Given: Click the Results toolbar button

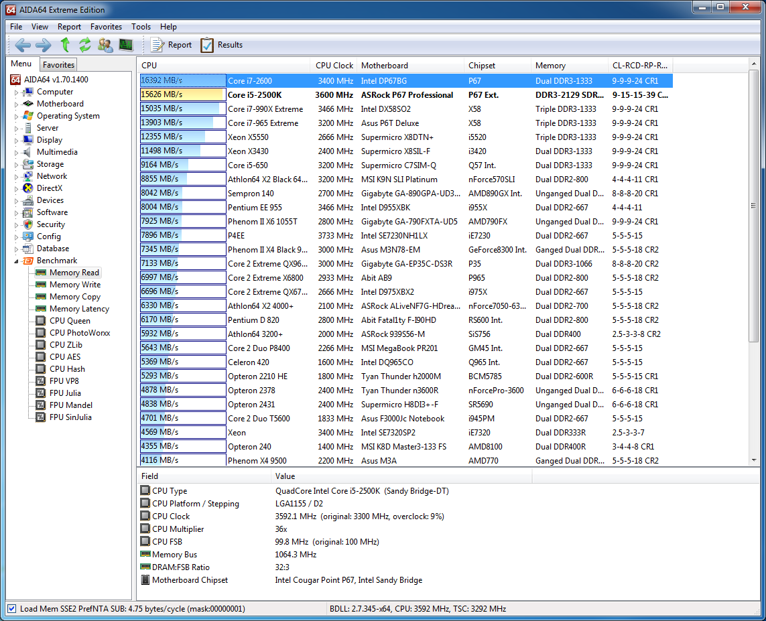Looking at the screenshot, I should (x=222, y=45).
